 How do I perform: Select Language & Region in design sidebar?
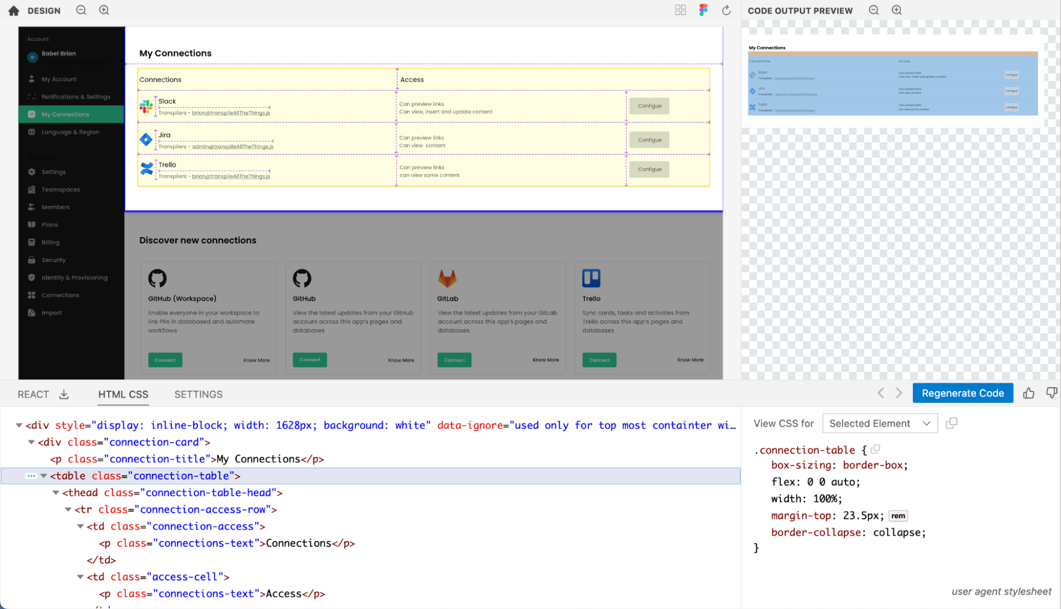point(71,132)
